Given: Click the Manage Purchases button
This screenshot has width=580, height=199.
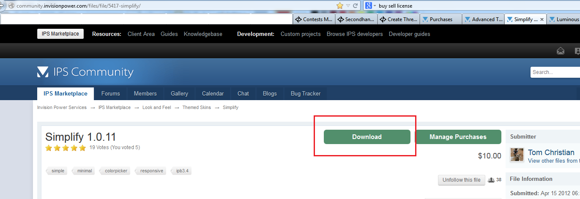Looking at the screenshot, I should tap(458, 137).
